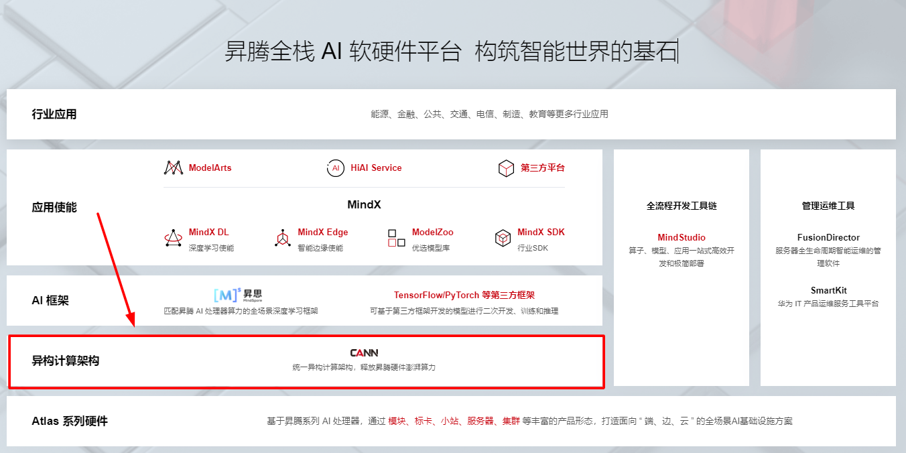
Task: Open the 服务器 hardware link
Action: (480, 421)
